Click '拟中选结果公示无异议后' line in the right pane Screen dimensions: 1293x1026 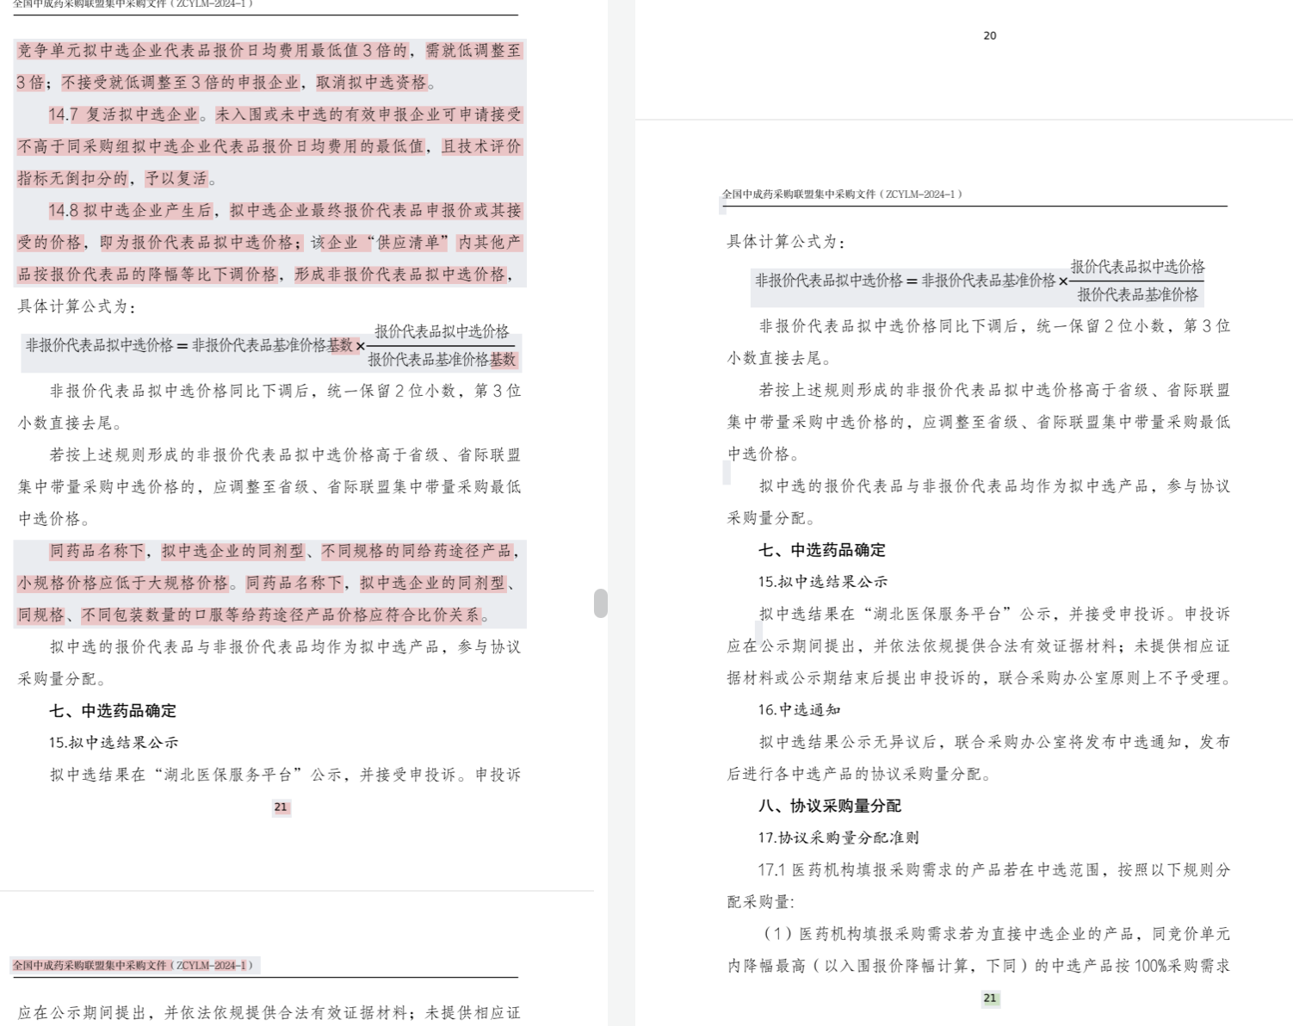pyautogui.click(x=994, y=742)
